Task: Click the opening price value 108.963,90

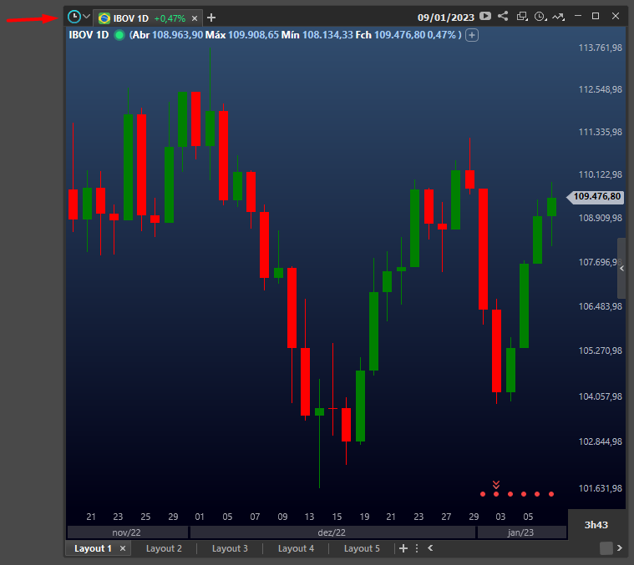Action: (x=178, y=35)
